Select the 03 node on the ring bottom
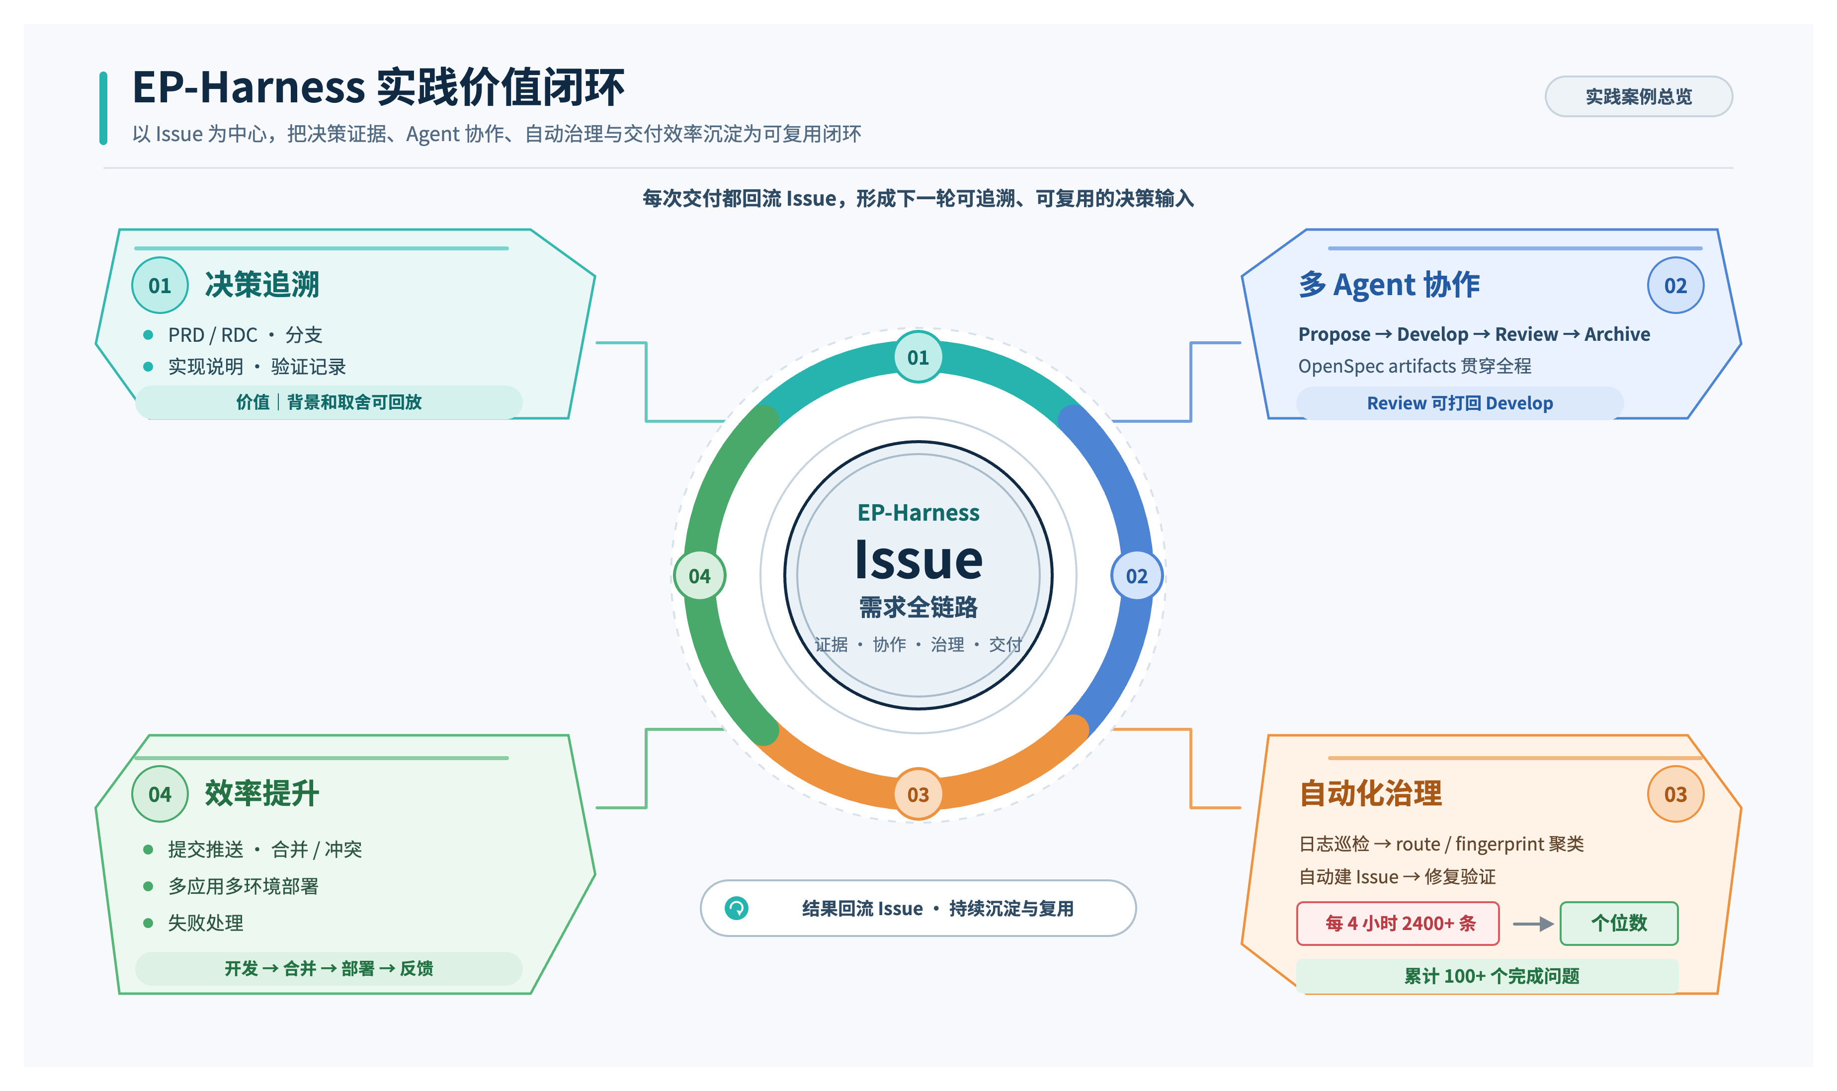 [x=918, y=794]
